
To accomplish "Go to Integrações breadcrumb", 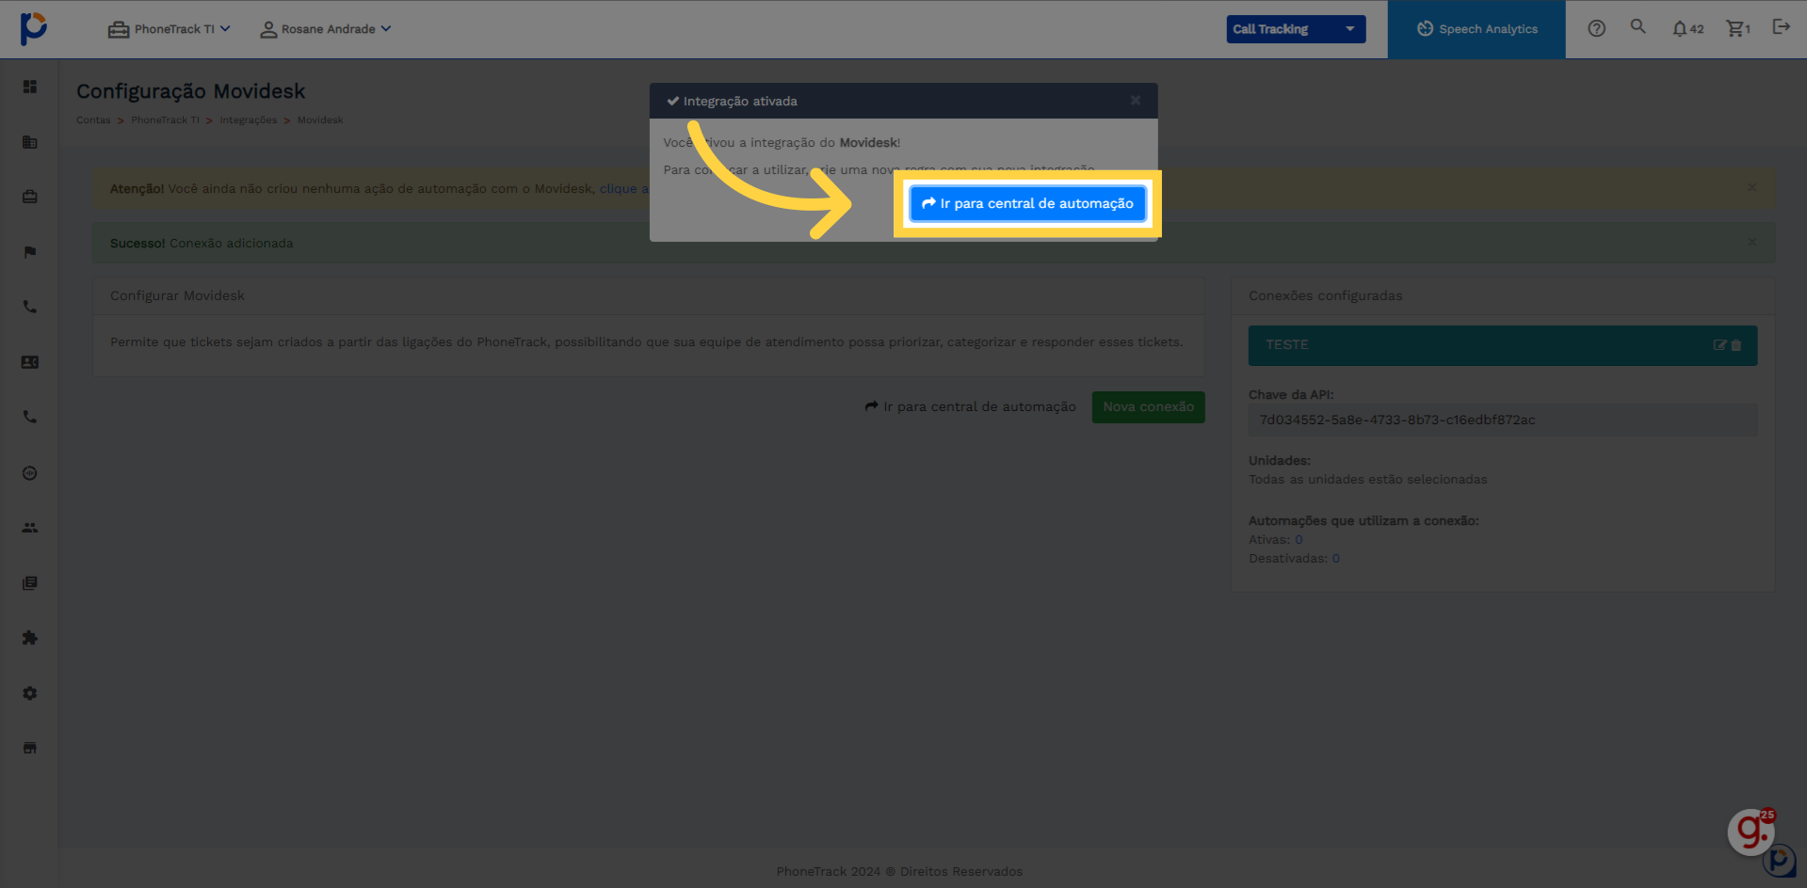I will 249,120.
